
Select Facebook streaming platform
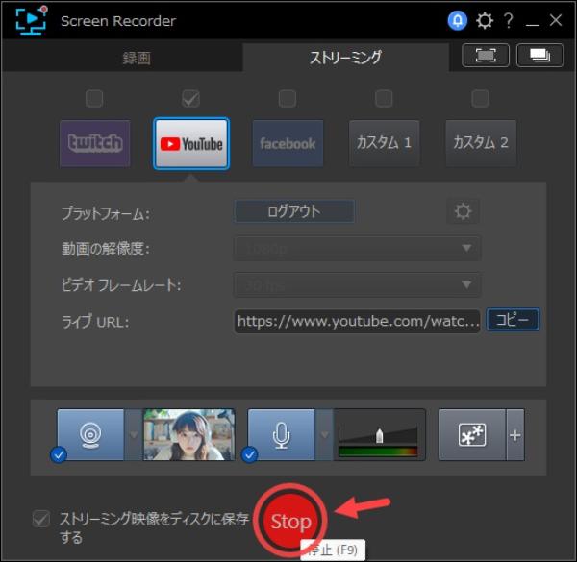click(288, 143)
